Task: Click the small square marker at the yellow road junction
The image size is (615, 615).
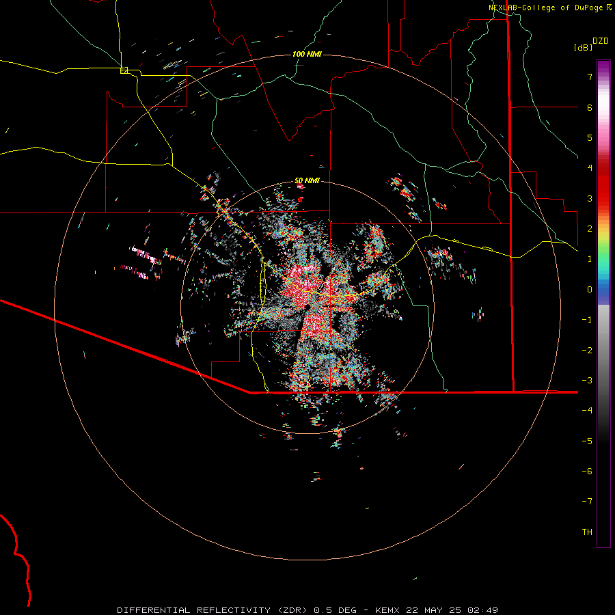Action: pos(124,70)
